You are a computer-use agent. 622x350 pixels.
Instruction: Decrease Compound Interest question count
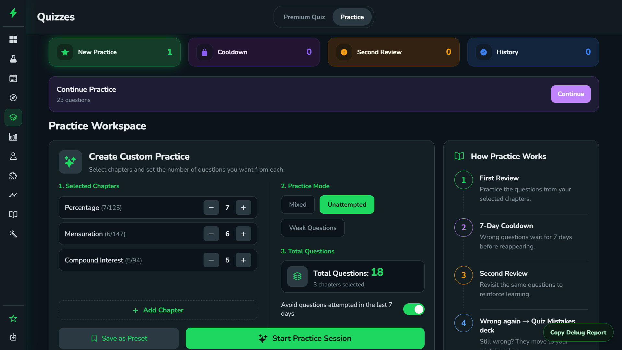pyautogui.click(x=211, y=260)
